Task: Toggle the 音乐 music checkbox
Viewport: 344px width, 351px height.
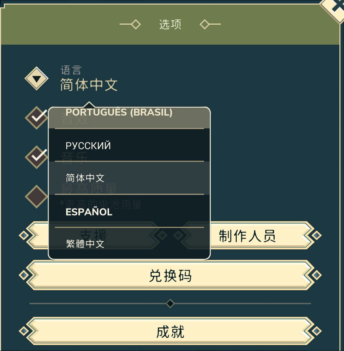Action: coord(37,157)
